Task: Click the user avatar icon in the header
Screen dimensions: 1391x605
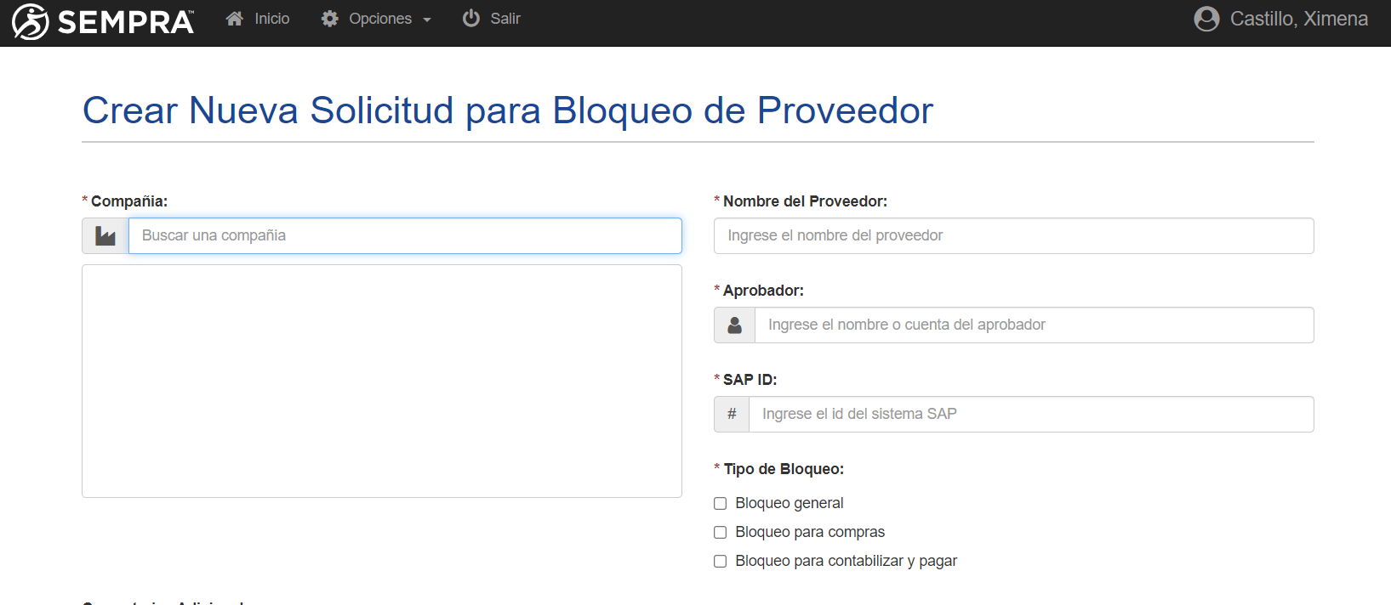Action: pos(1206,19)
